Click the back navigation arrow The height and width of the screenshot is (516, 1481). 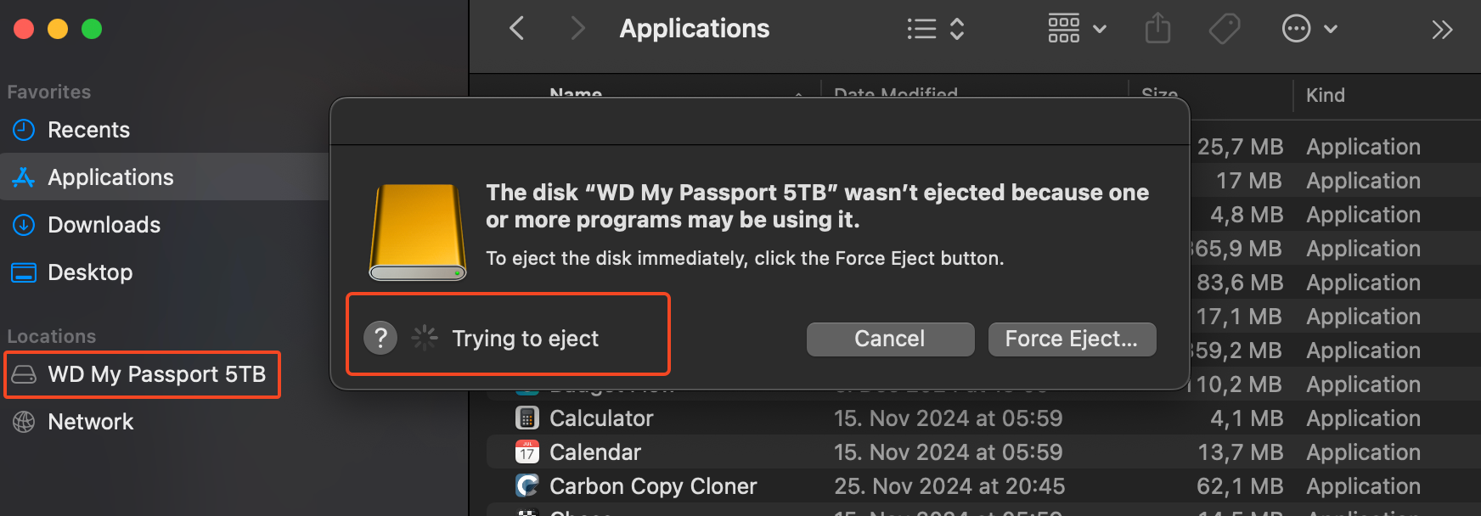click(x=516, y=28)
